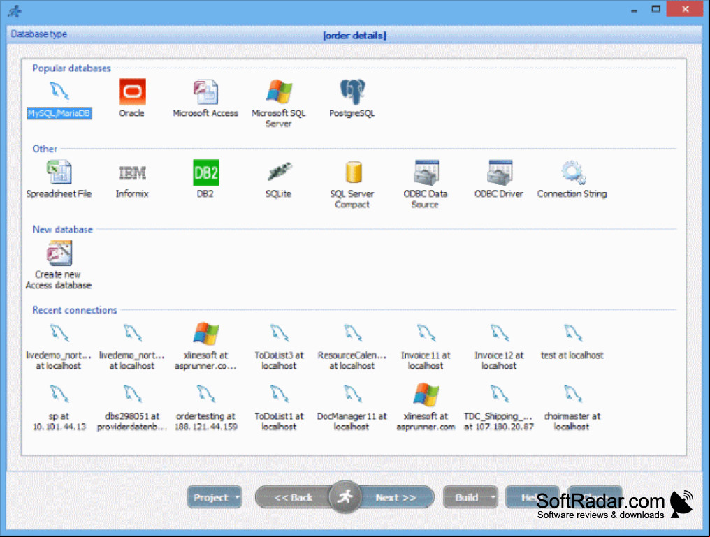Screen dimensions: 710x537
Task: Select the MySQL/MariaDB database type
Action: [x=59, y=100]
